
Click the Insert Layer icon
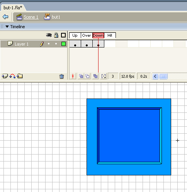[x=5, y=76]
